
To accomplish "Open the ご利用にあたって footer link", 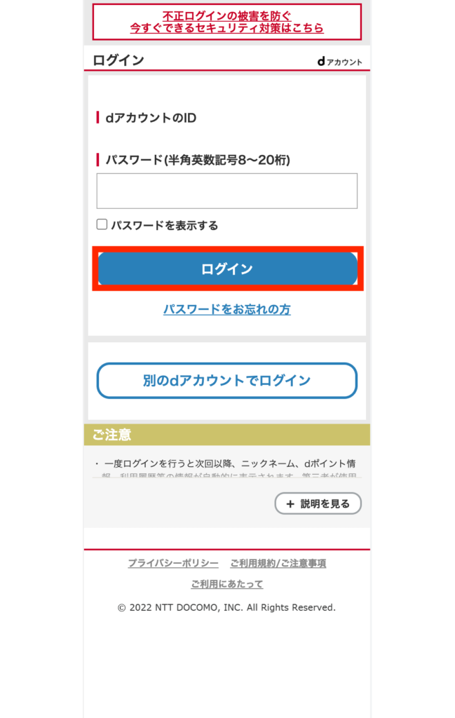I will [227, 584].
